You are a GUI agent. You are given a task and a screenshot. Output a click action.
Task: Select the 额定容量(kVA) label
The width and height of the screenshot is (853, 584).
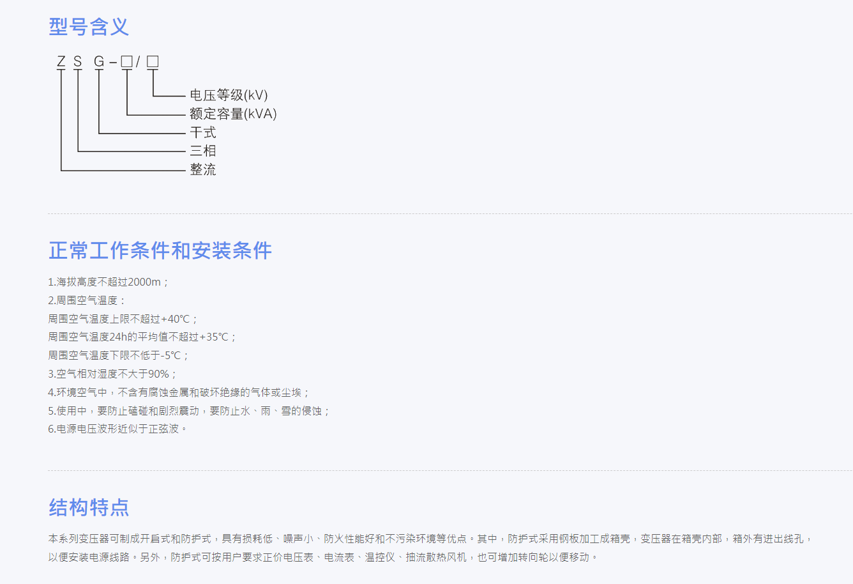(233, 114)
